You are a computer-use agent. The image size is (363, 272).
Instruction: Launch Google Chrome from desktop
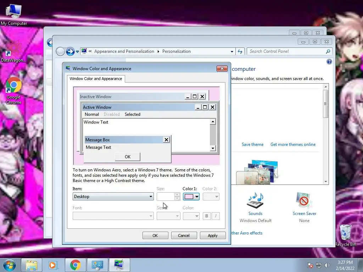click(x=14, y=91)
